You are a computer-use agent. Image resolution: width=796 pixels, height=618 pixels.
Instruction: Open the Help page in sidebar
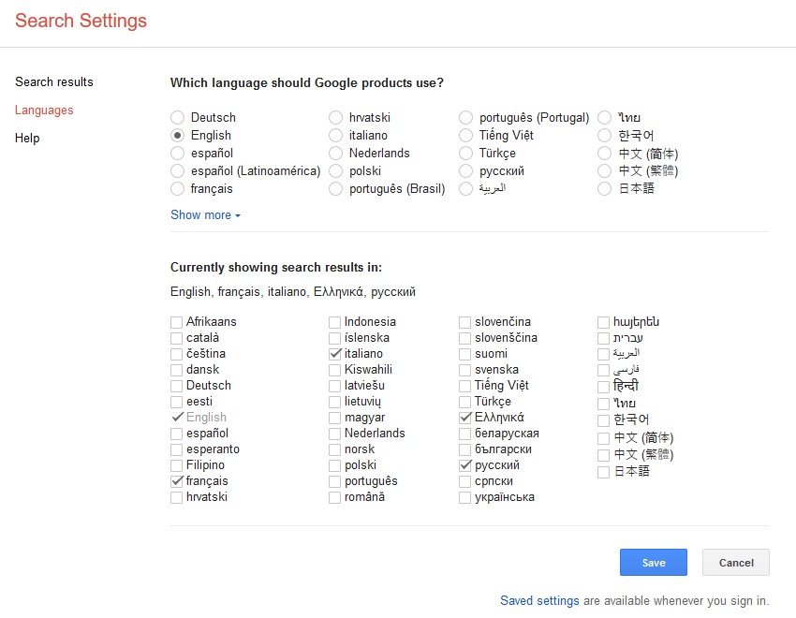(x=27, y=138)
